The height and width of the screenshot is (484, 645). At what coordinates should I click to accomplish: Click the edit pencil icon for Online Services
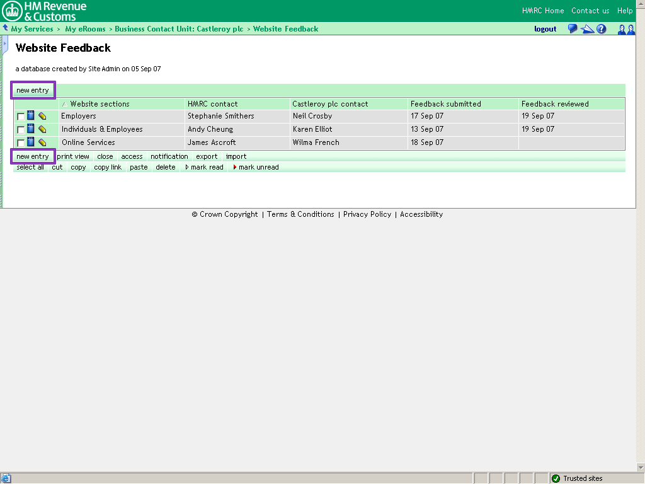click(42, 142)
